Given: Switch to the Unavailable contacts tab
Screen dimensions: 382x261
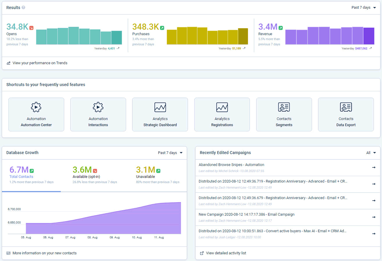Looking at the screenshot, I should tap(146, 177).
